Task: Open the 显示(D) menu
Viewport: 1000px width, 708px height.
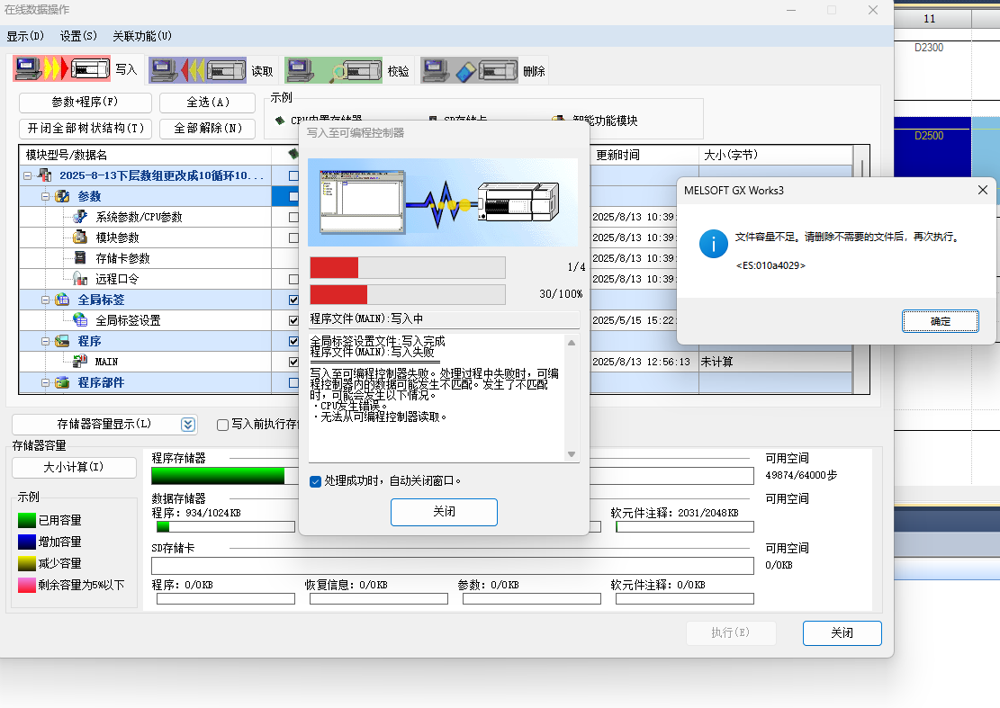Action: point(25,36)
